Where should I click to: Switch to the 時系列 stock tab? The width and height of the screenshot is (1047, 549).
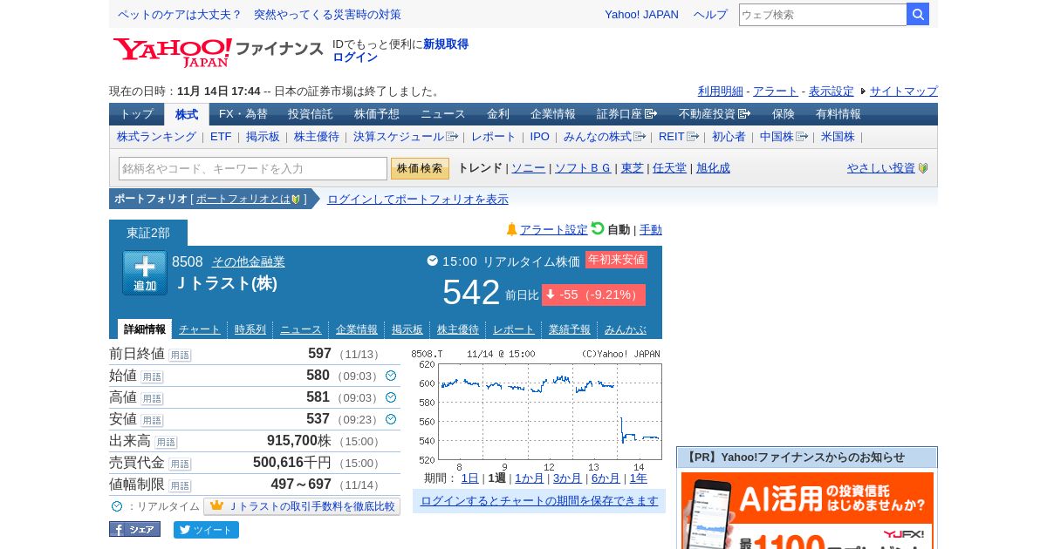click(x=250, y=329)
